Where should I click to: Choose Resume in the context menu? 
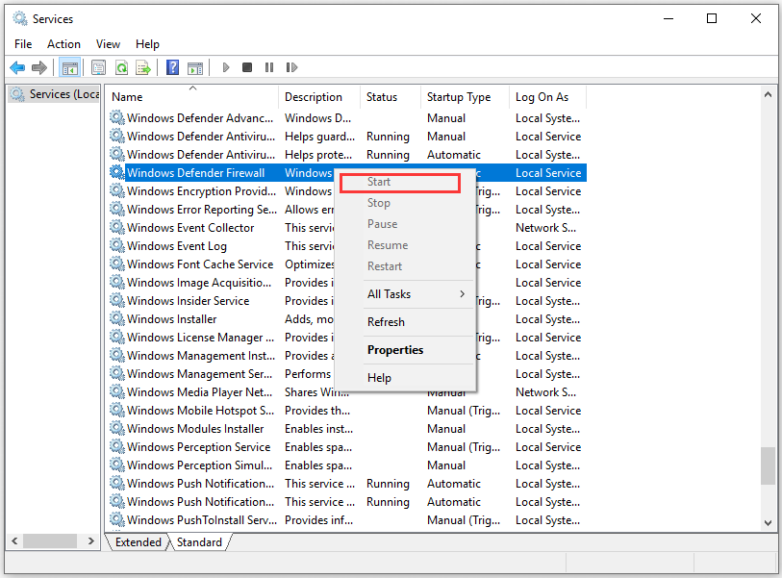pyautogui.click(x=405, y=245)
